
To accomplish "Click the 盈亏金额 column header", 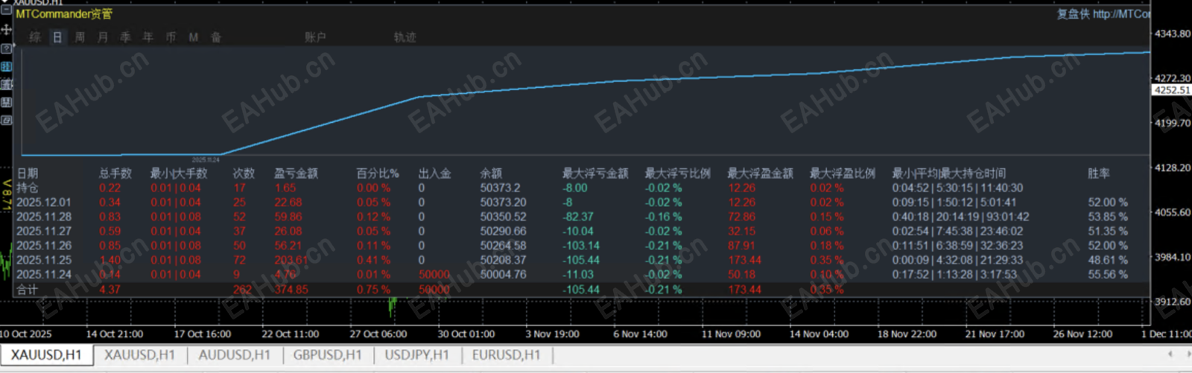I will 296,173.
